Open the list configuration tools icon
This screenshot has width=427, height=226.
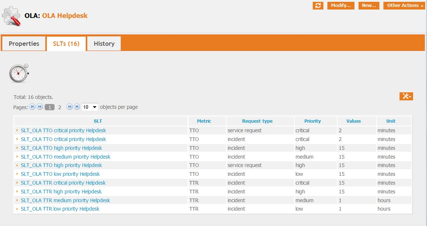tap(406, 96)
